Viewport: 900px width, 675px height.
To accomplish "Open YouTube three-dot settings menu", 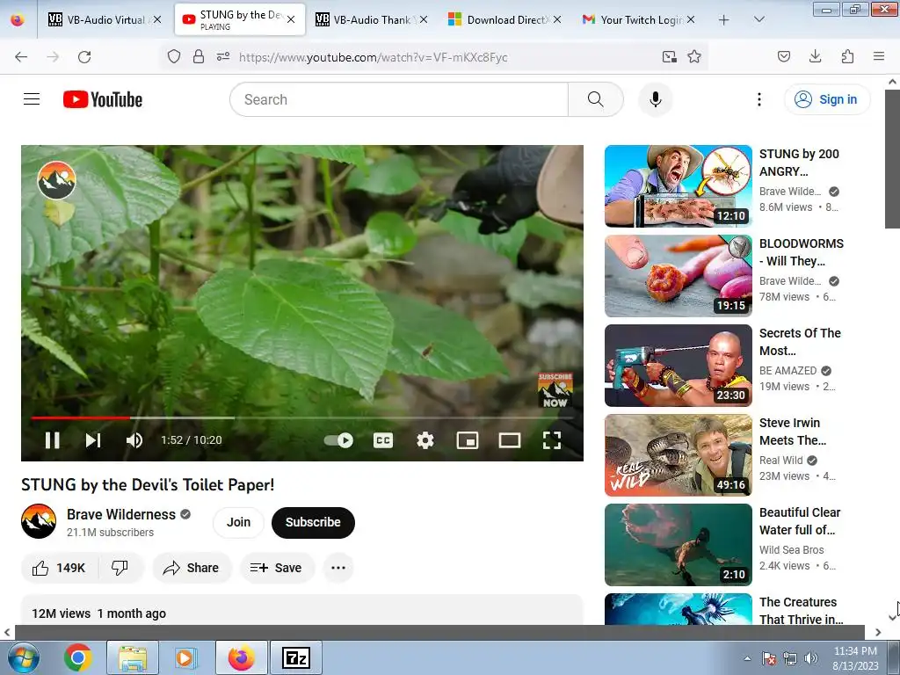I will coord(758,99).
